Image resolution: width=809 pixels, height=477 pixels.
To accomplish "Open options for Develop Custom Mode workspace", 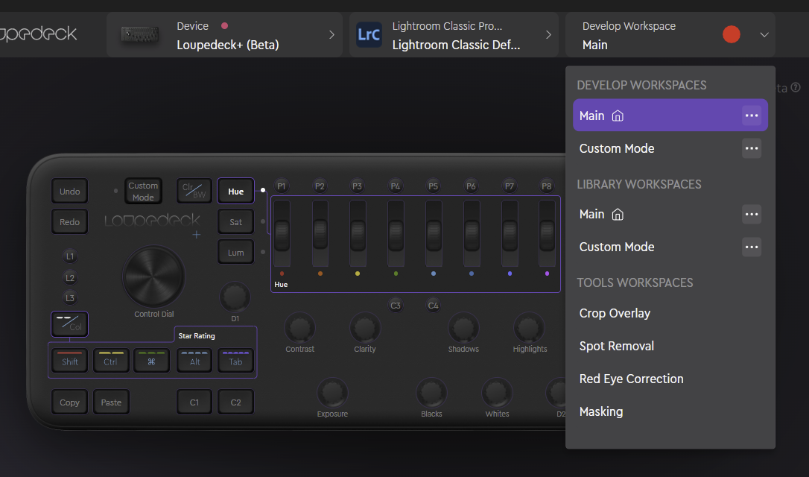I will coord(751,148).
